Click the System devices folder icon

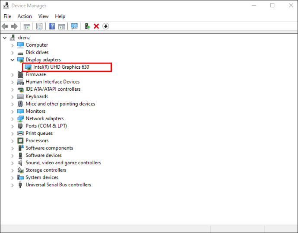click(x=20, y=178)
